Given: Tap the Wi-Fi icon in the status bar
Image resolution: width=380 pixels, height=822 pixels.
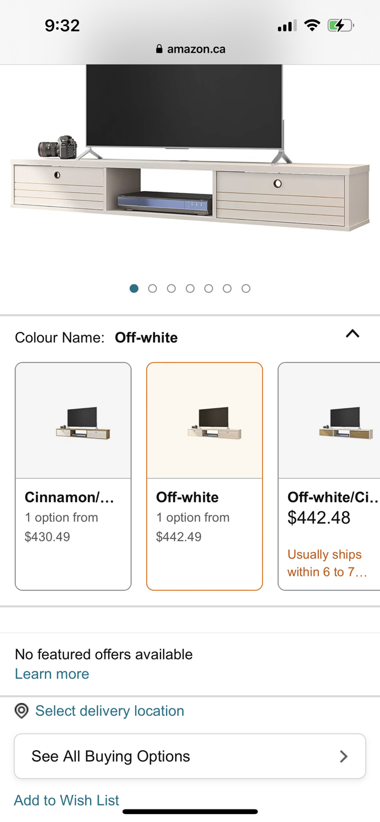Looking at the screenshot, I should (x=312, y=25).
